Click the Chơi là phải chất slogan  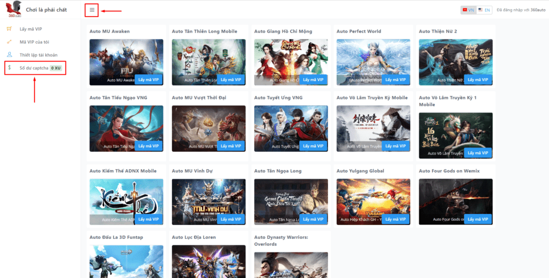pos(47,10)
